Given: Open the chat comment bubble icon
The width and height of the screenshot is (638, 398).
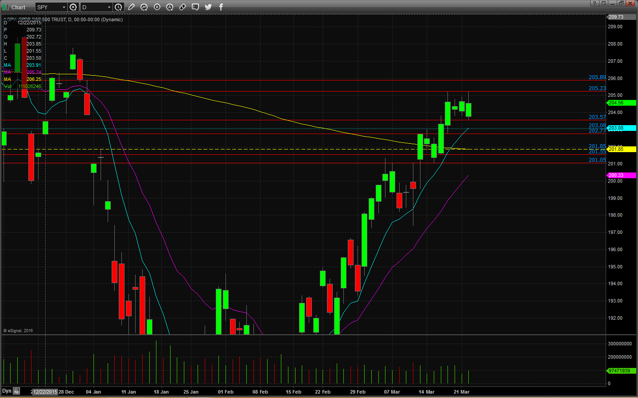Looking at the screenshot, I should tap(195, 7).
